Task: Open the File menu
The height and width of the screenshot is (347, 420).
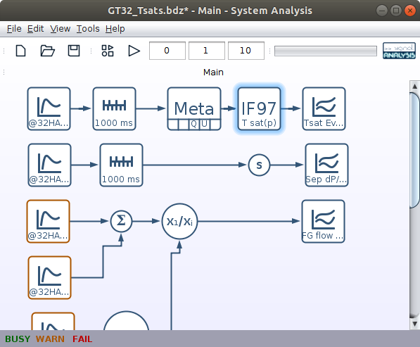Action: pos(14,29)
